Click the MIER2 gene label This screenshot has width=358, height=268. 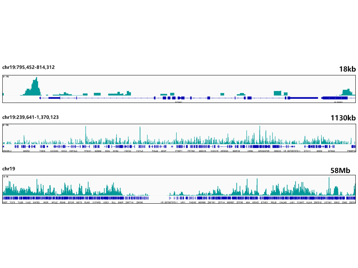26,151
